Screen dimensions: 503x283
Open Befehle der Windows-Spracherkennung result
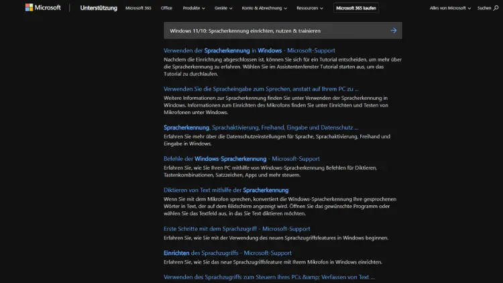tap(241, 158)
